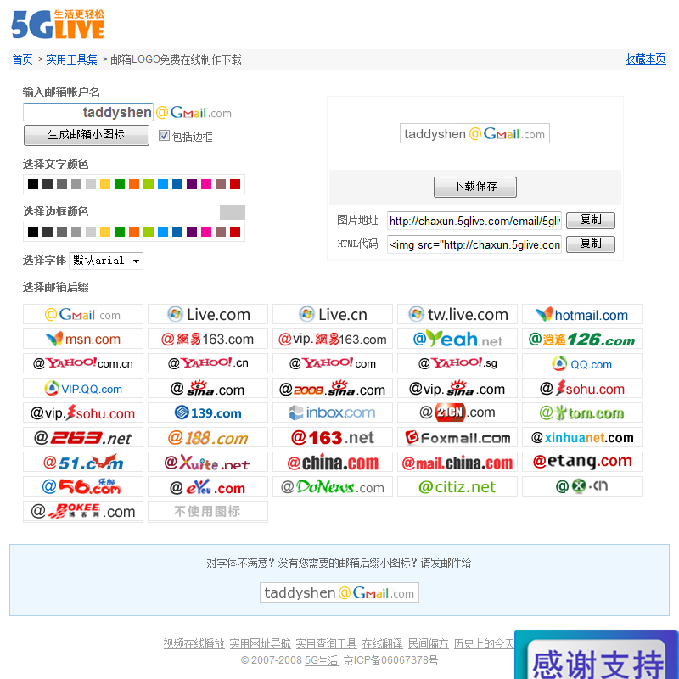Screen dimensions: 679x679
Task: Open the 实用工具集 breadcrumb link
Action: point(72,59)
